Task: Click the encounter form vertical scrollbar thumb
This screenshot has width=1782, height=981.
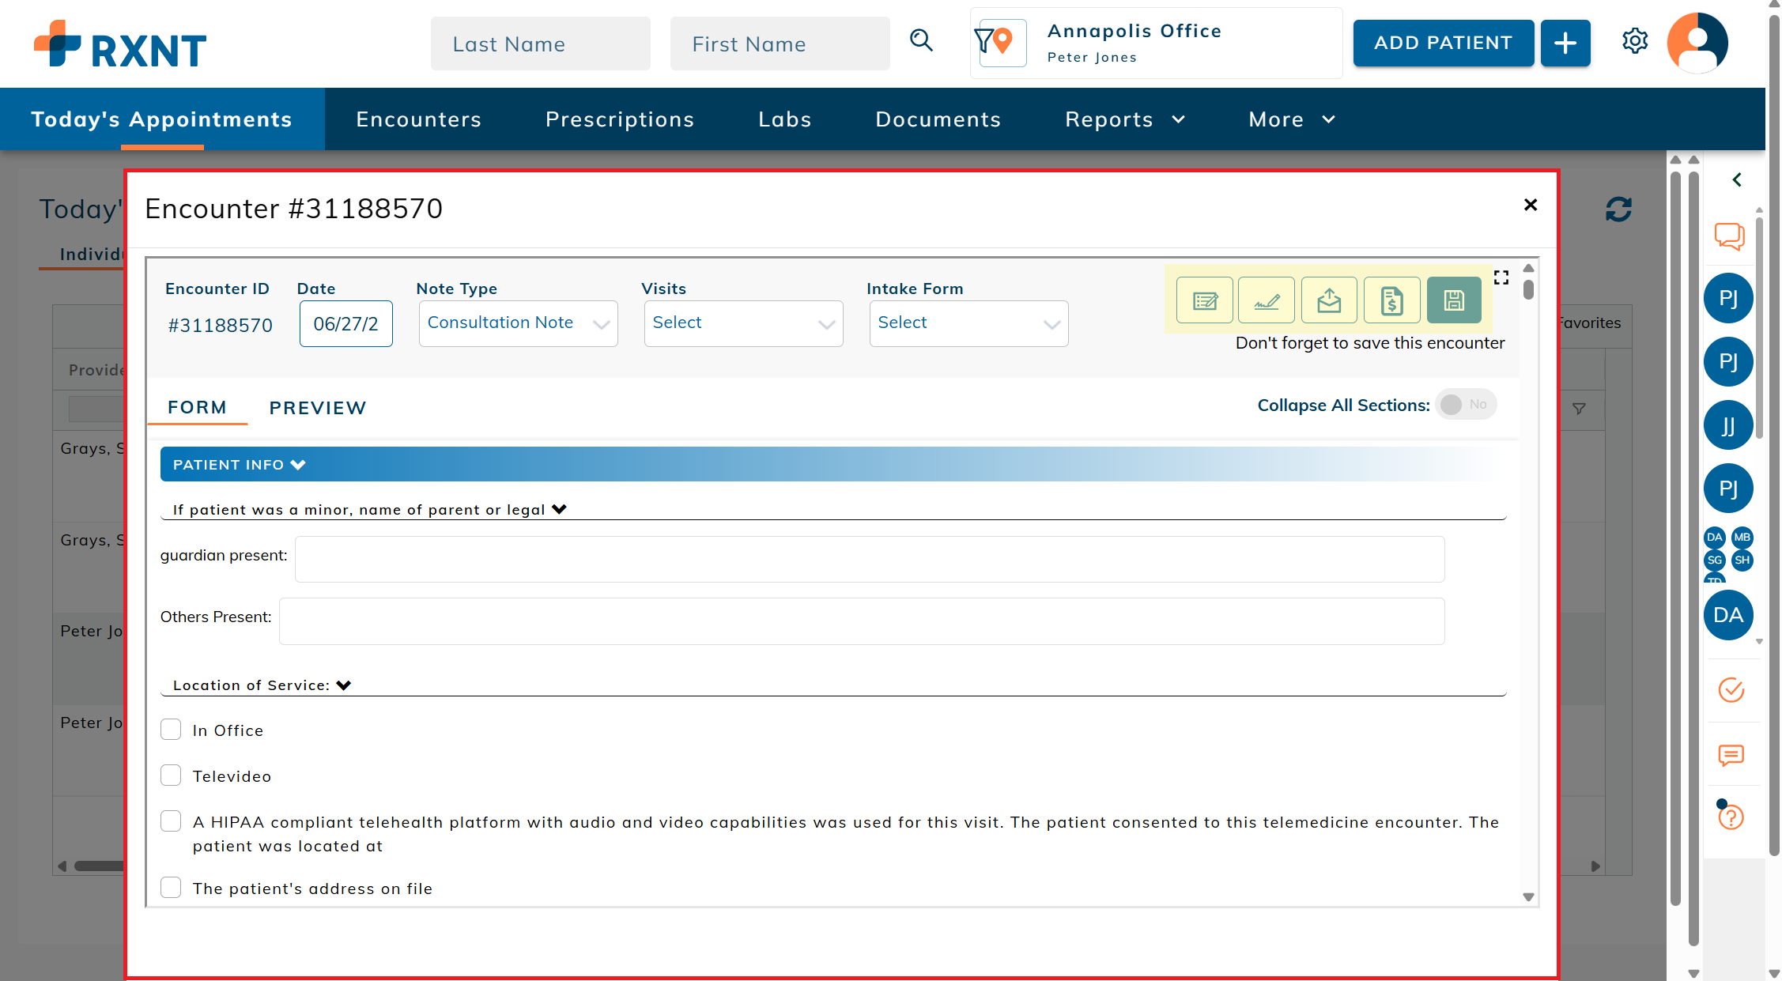Action: tap(1528, 289)
